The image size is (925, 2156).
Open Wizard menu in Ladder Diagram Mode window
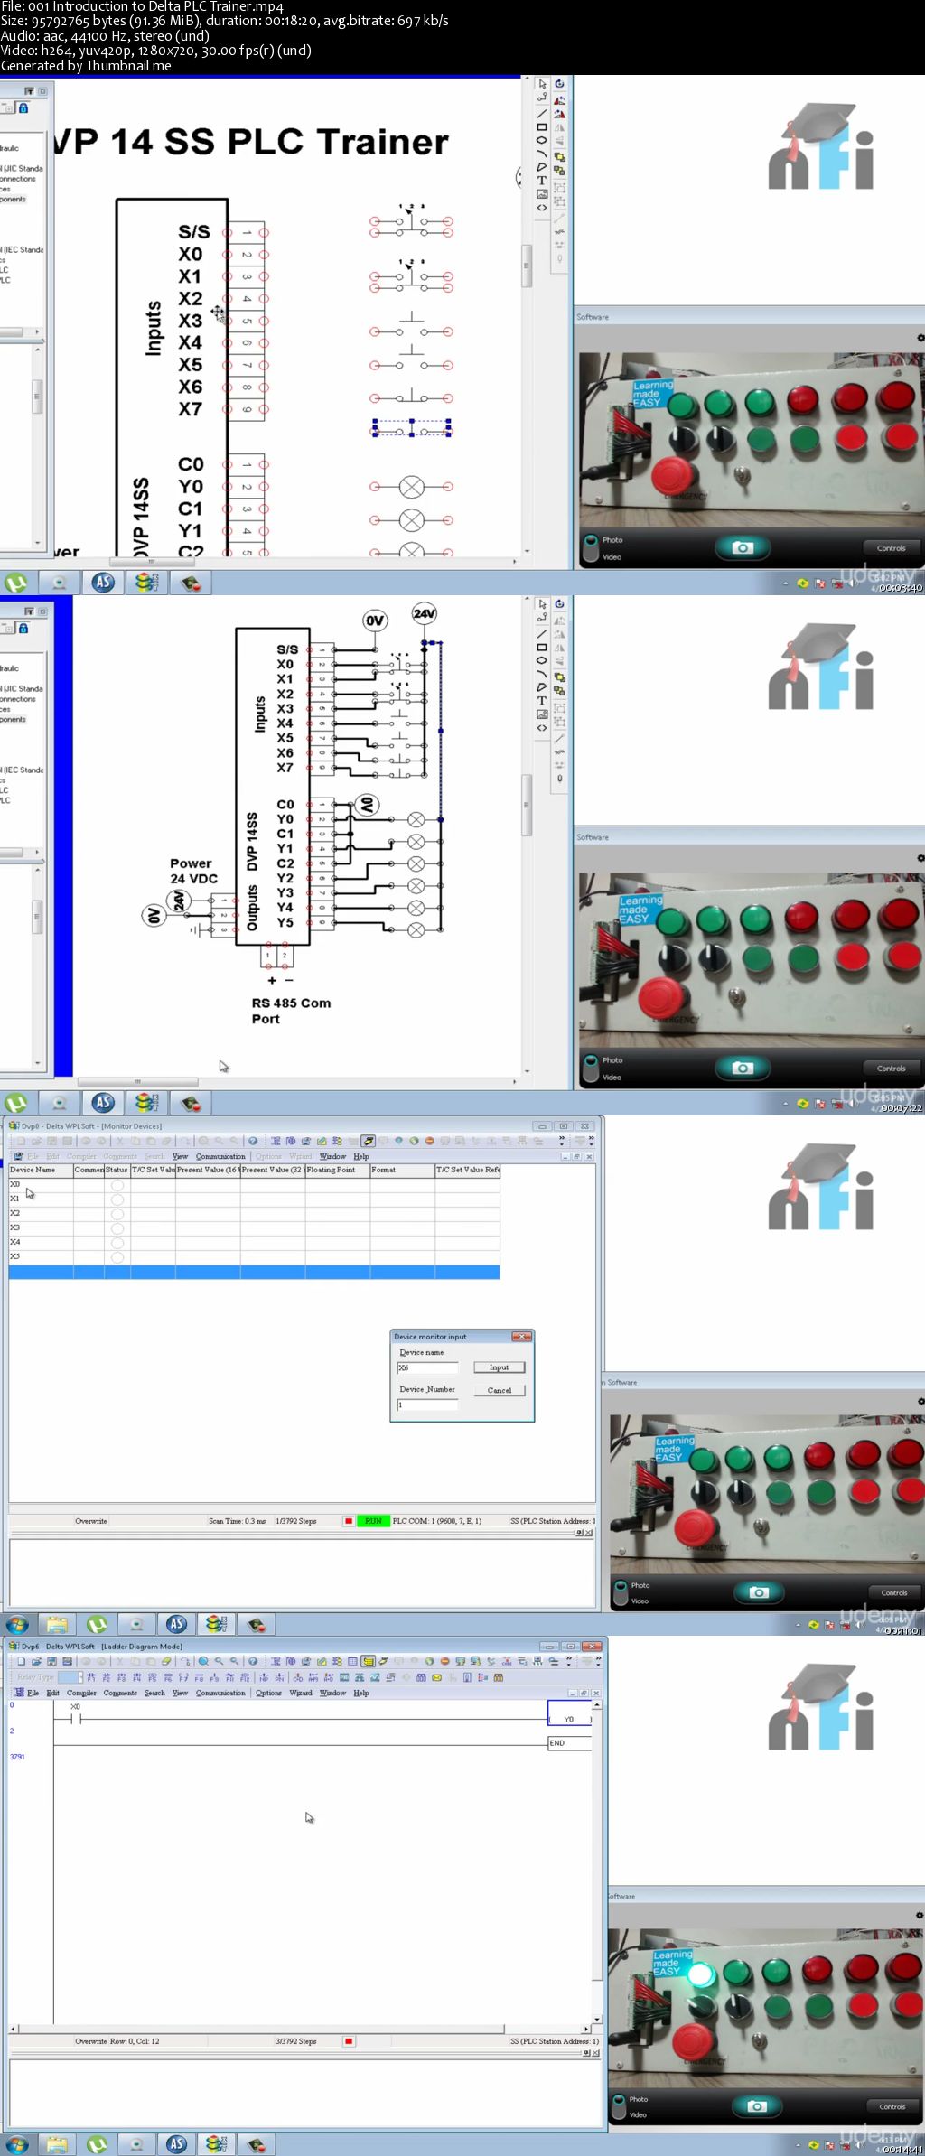[x=301, y=1693]
